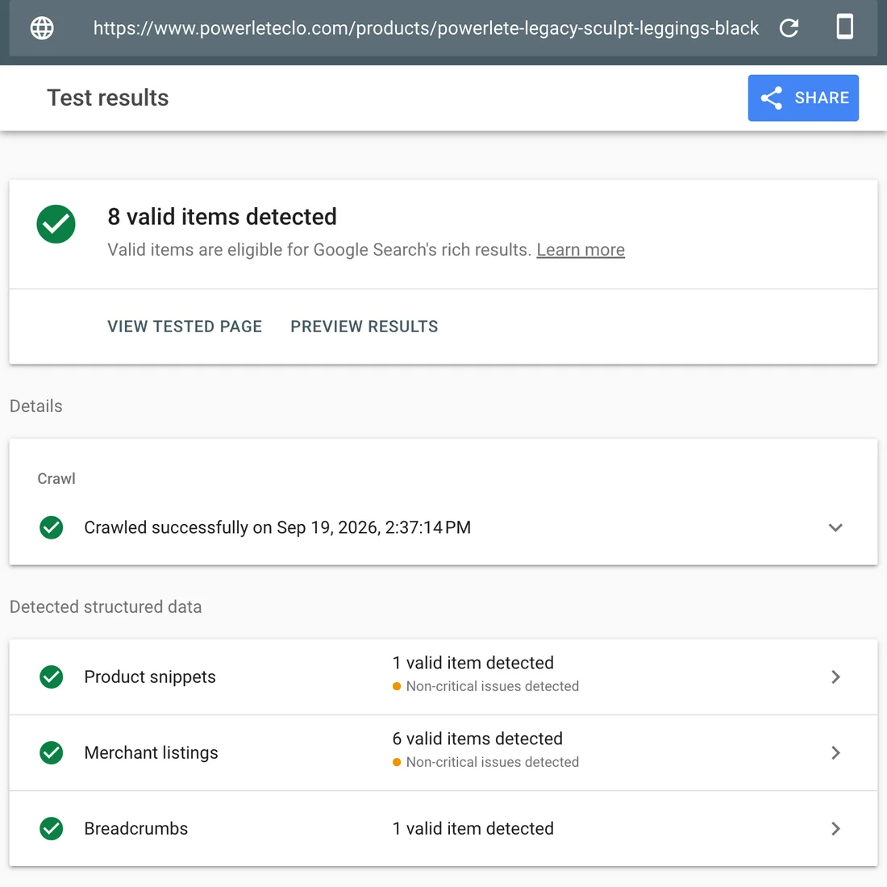Image resolution: width=887 pixels, height=887 pixels.
Task: Click Product snippets '1 valid item detected'
Action: click(473, 662)
